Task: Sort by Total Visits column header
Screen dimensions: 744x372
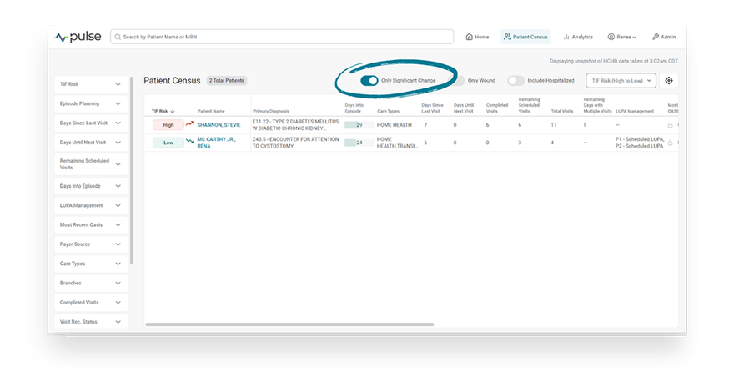Action: click(562, 112)
